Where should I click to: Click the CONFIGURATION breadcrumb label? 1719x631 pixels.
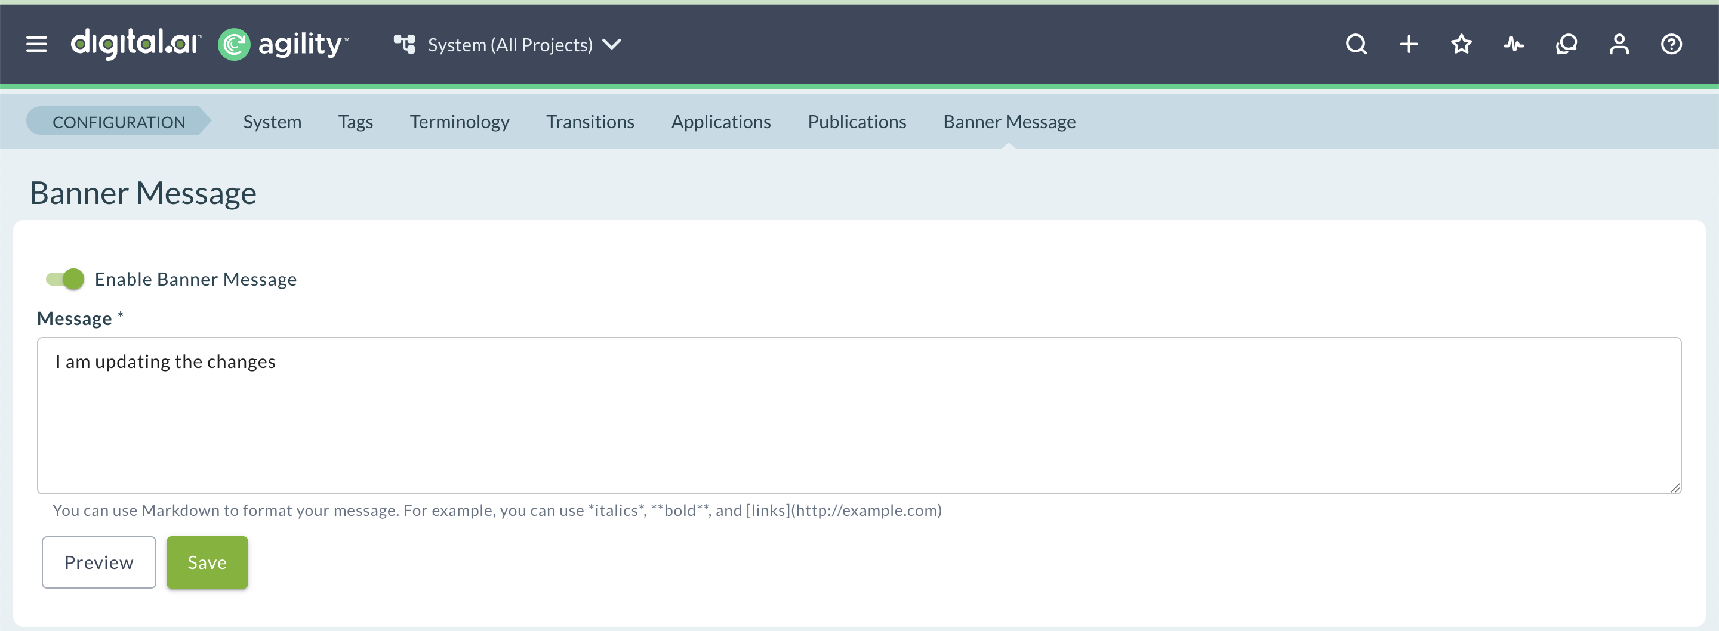pyautogui.click(x=119, y=122)
